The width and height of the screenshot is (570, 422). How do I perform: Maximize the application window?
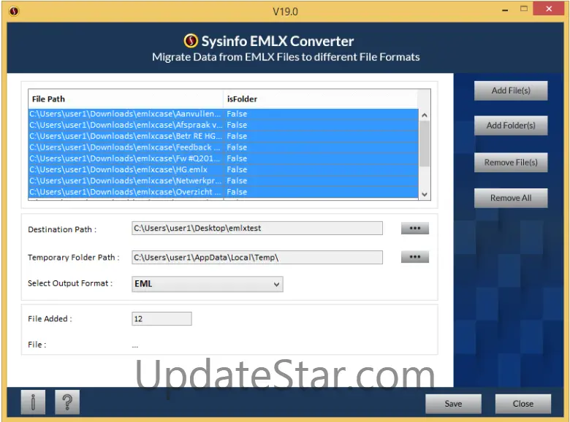coord(523,9)
